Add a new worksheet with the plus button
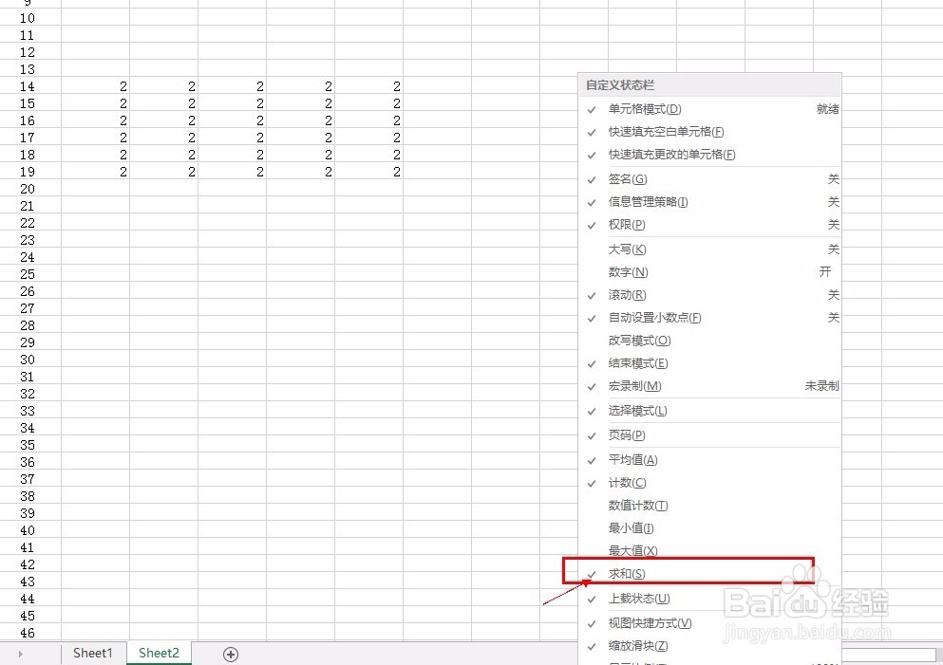The height and width of the screenshot is (665, 943). click(228, 653)
